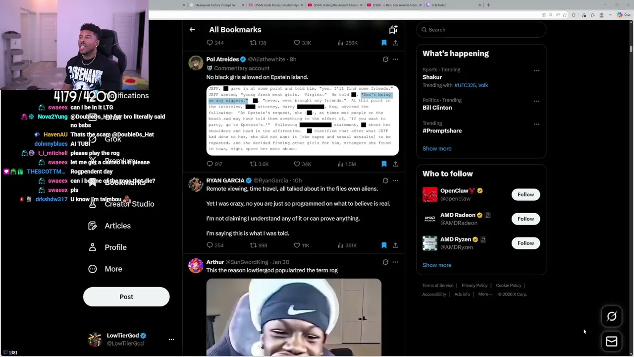The height and width of the screenshot is (357, 634).
Task: Remove bookmark on post with 256K views
Action: (x=384, y=43)
